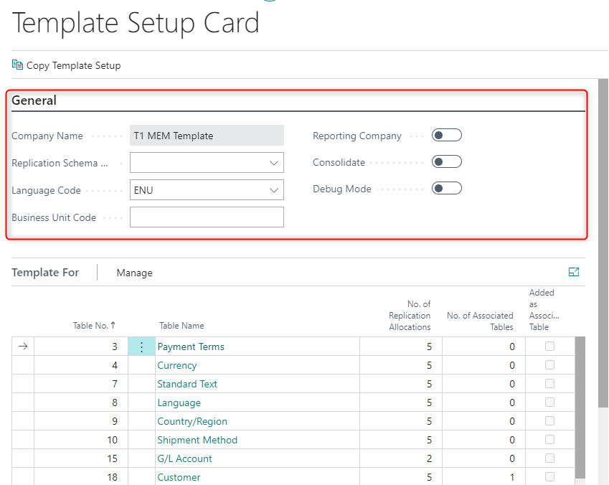Click the row selection arrow beside Payment Terms
This screenshot has height=485, width=609.
[x=22, y=346]
